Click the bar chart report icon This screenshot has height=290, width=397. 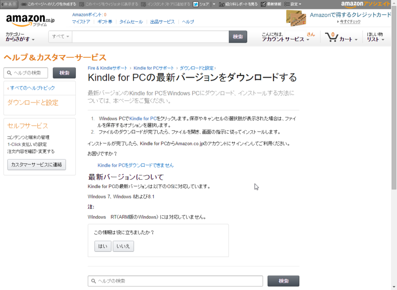pyautogui.click(x=221, y=4)
